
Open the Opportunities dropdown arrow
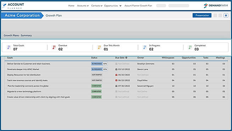coord(121,6)
